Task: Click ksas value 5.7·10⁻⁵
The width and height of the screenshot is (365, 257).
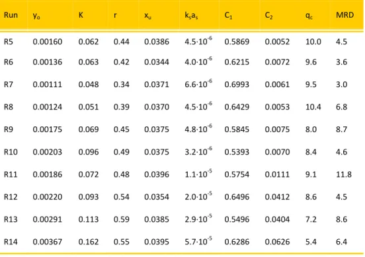Action: click(x=198, y=241)
